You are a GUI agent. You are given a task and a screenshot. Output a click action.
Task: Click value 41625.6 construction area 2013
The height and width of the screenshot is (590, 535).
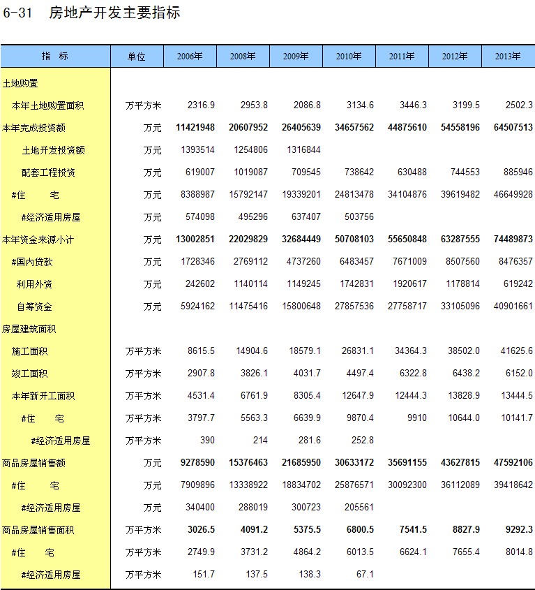517,351
